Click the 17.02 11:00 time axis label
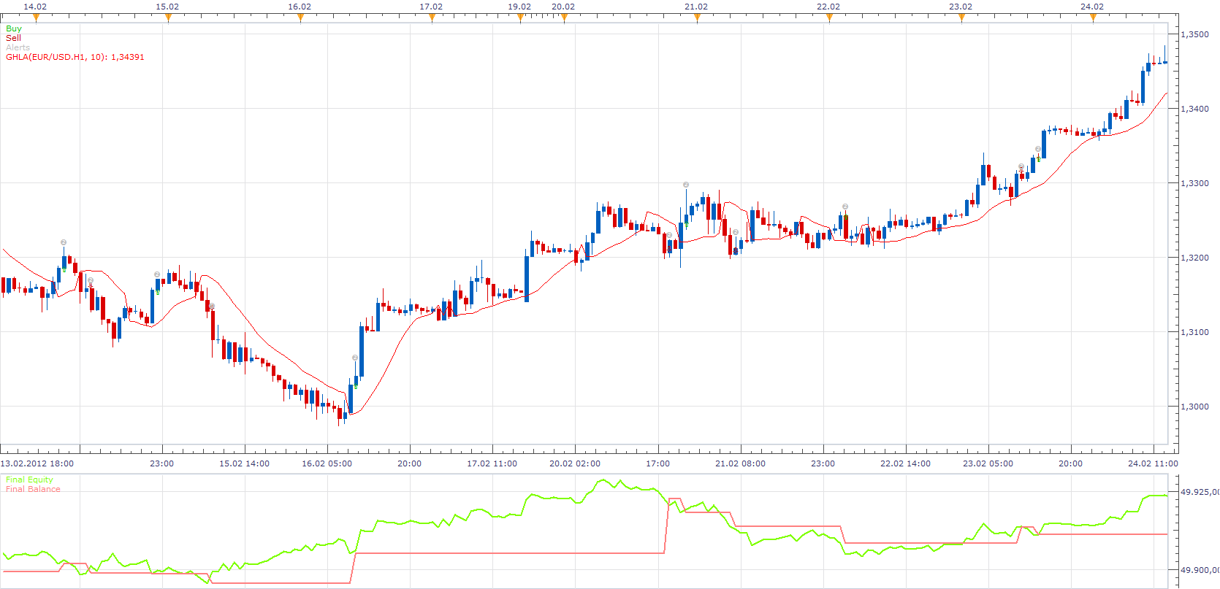 492,463
